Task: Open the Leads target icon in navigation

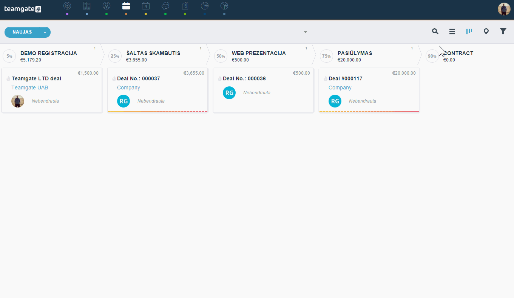Action: click(67, 6)
